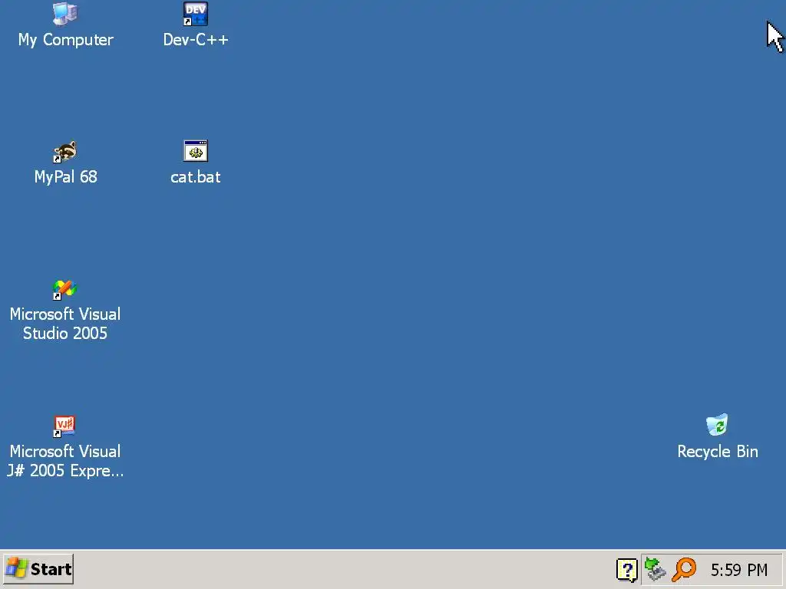Image resolution: width=786 pixels, height=589 pixels.
Task: Select the MyPal 68 browser shortcut
Action: pos(65,151)
